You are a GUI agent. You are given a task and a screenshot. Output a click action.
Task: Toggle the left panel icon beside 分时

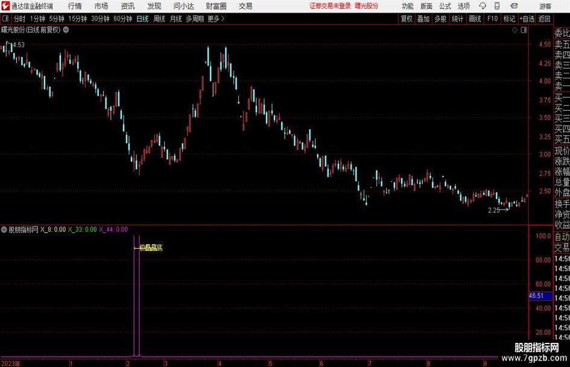pyautogui.click(x=5, y=19)
